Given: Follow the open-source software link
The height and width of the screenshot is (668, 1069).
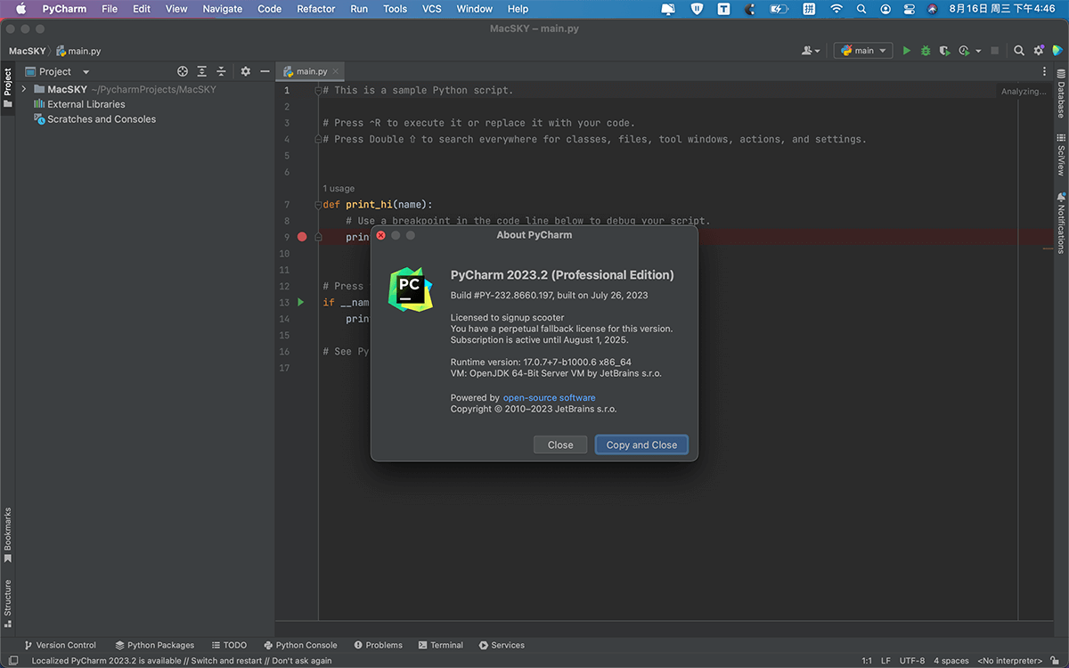Looking at the screenshot, I should click(x=549, y=397).
